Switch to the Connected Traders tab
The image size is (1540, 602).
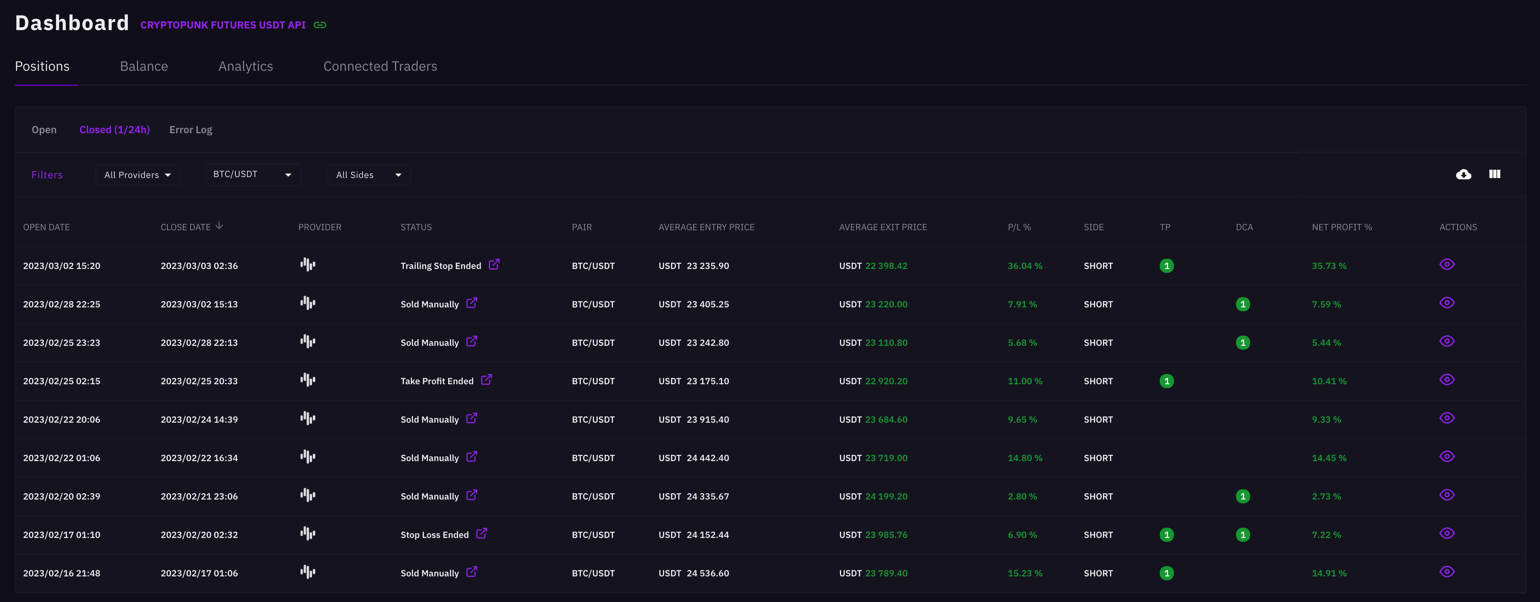[380, 66]
